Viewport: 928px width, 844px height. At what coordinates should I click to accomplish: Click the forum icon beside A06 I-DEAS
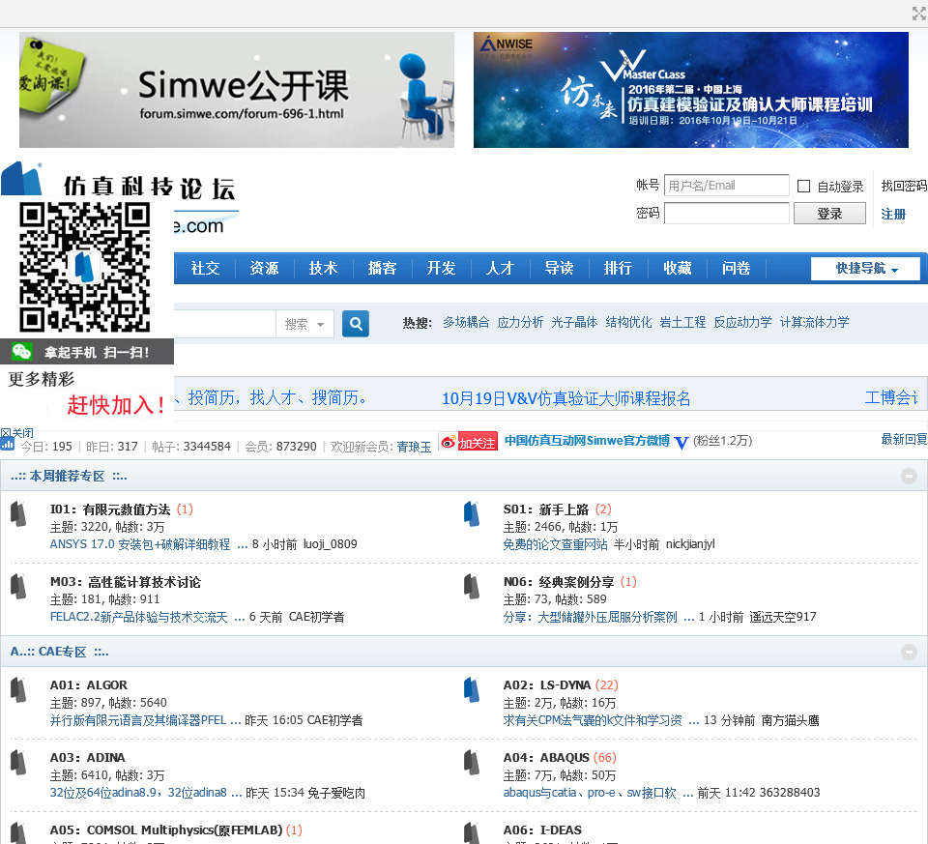(x=472, y=833)
